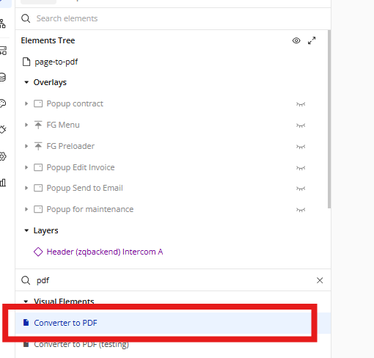Click the Elements Tree panel scrollbar
Viewport: 374px width, 358px height.
[329, 119]
